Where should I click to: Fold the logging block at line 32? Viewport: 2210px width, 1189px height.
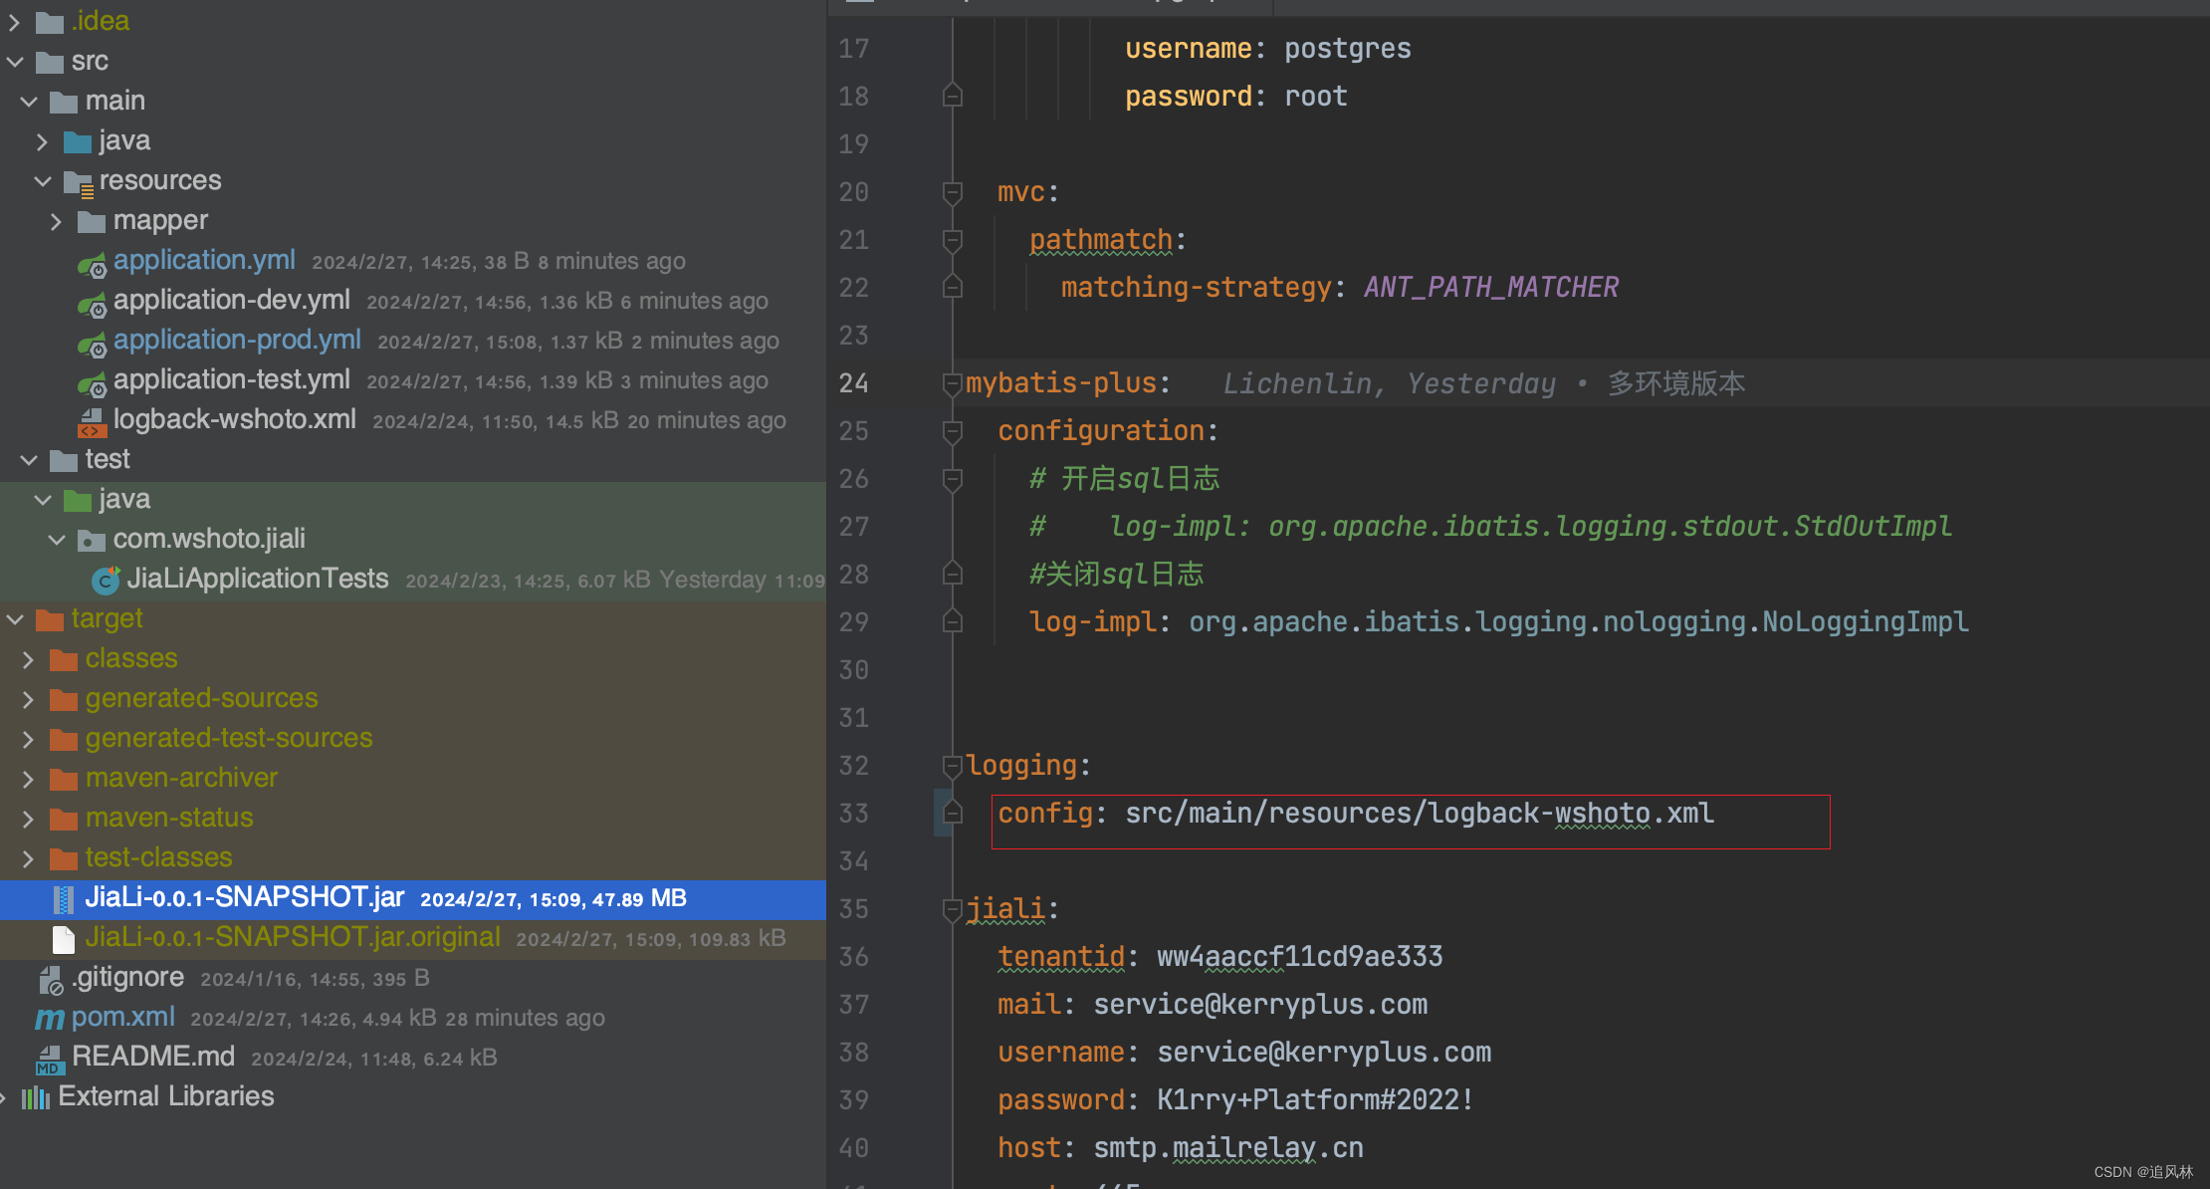[x=953, y=766]
